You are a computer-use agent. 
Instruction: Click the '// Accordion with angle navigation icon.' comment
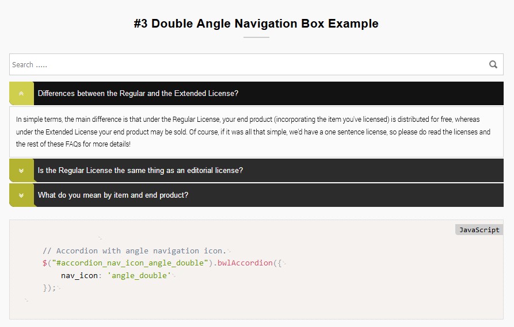134,251
